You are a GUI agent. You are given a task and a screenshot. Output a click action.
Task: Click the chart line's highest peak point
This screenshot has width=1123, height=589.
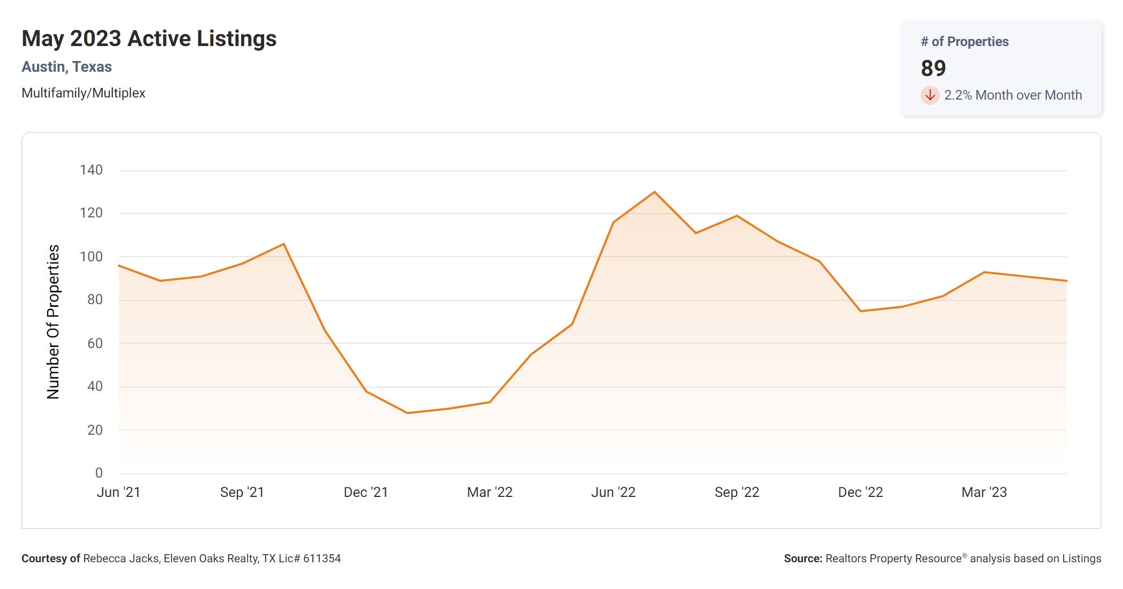654,192
